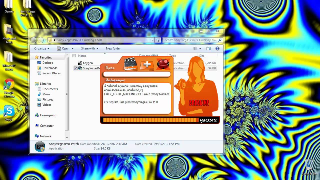320x180 pixels.
Task: Click the 2,205 KB size value
Action: [x=210, y=63]
